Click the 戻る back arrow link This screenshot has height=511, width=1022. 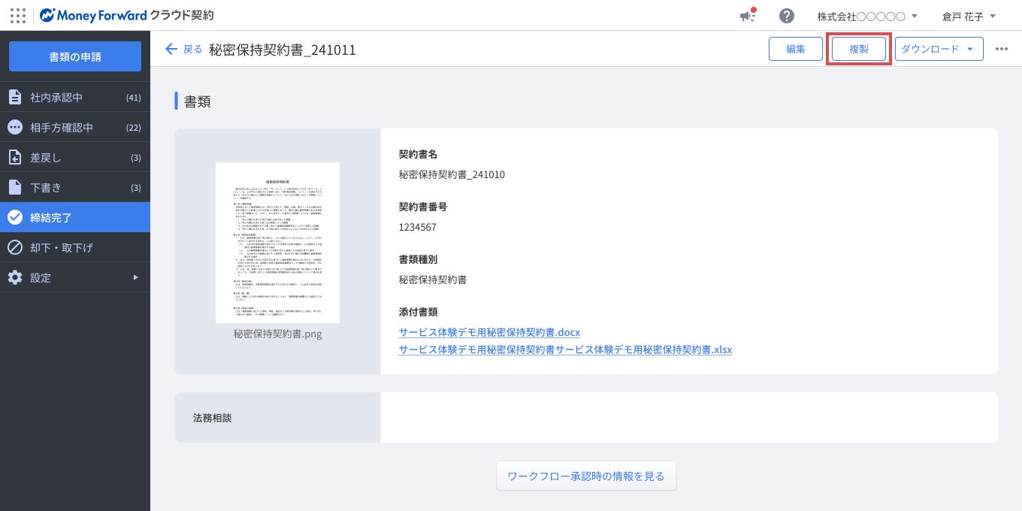(x=183, y=49)
